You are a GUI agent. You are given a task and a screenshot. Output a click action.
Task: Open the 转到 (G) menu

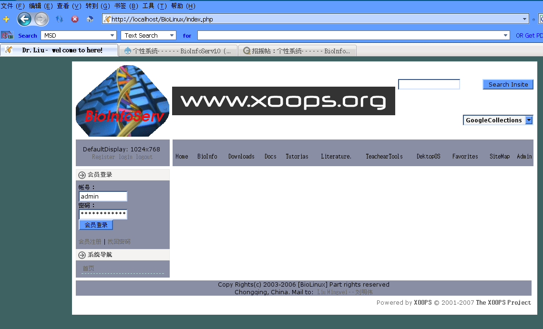point(98,6)
